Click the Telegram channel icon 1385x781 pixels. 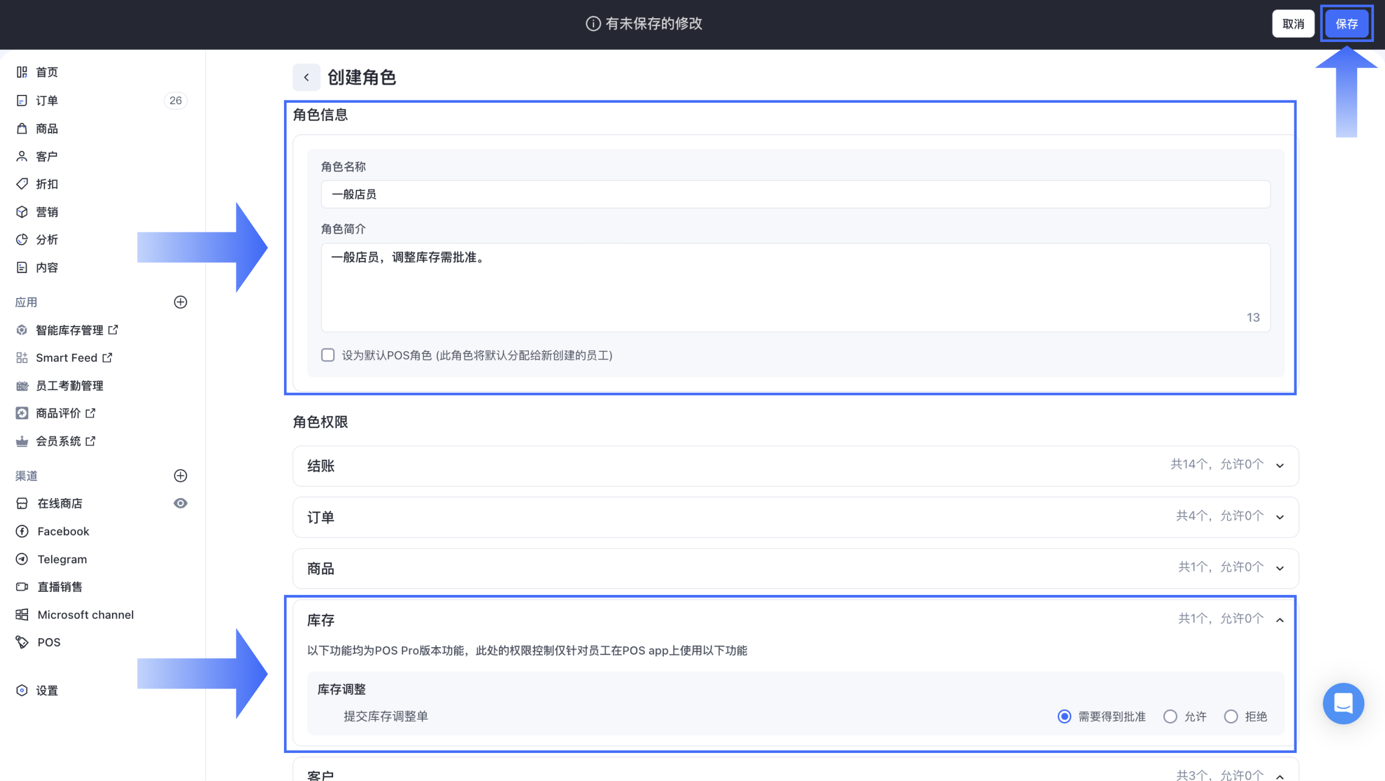(22, 559)
